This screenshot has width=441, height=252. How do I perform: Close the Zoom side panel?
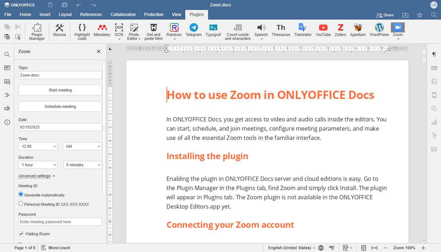point(99,51)
